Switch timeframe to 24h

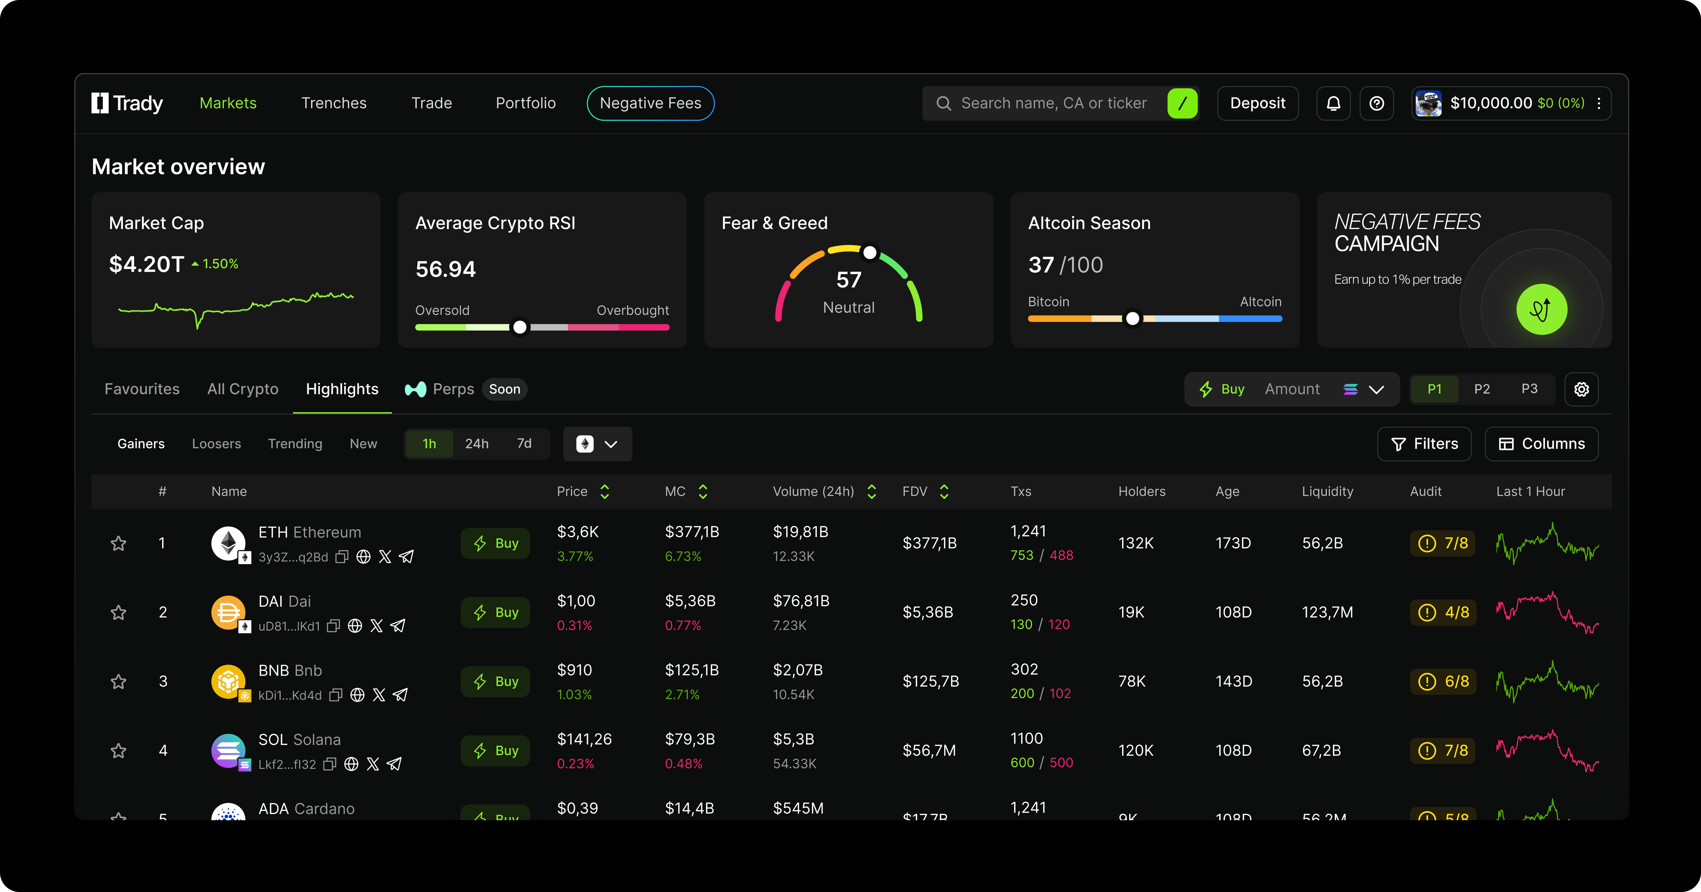(477, 444)
